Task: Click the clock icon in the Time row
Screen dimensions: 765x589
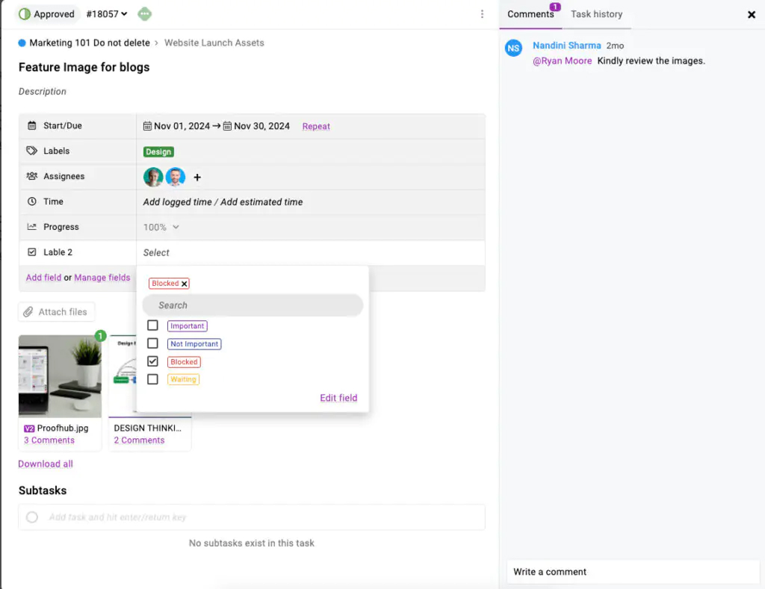Action: coord(31,202)
